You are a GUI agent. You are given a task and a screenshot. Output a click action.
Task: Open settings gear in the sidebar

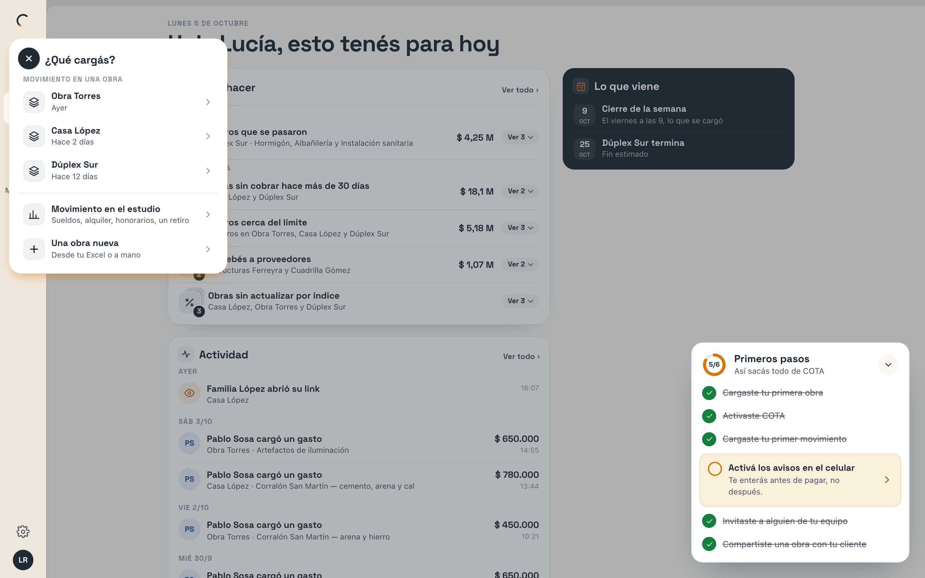(23, 531)
